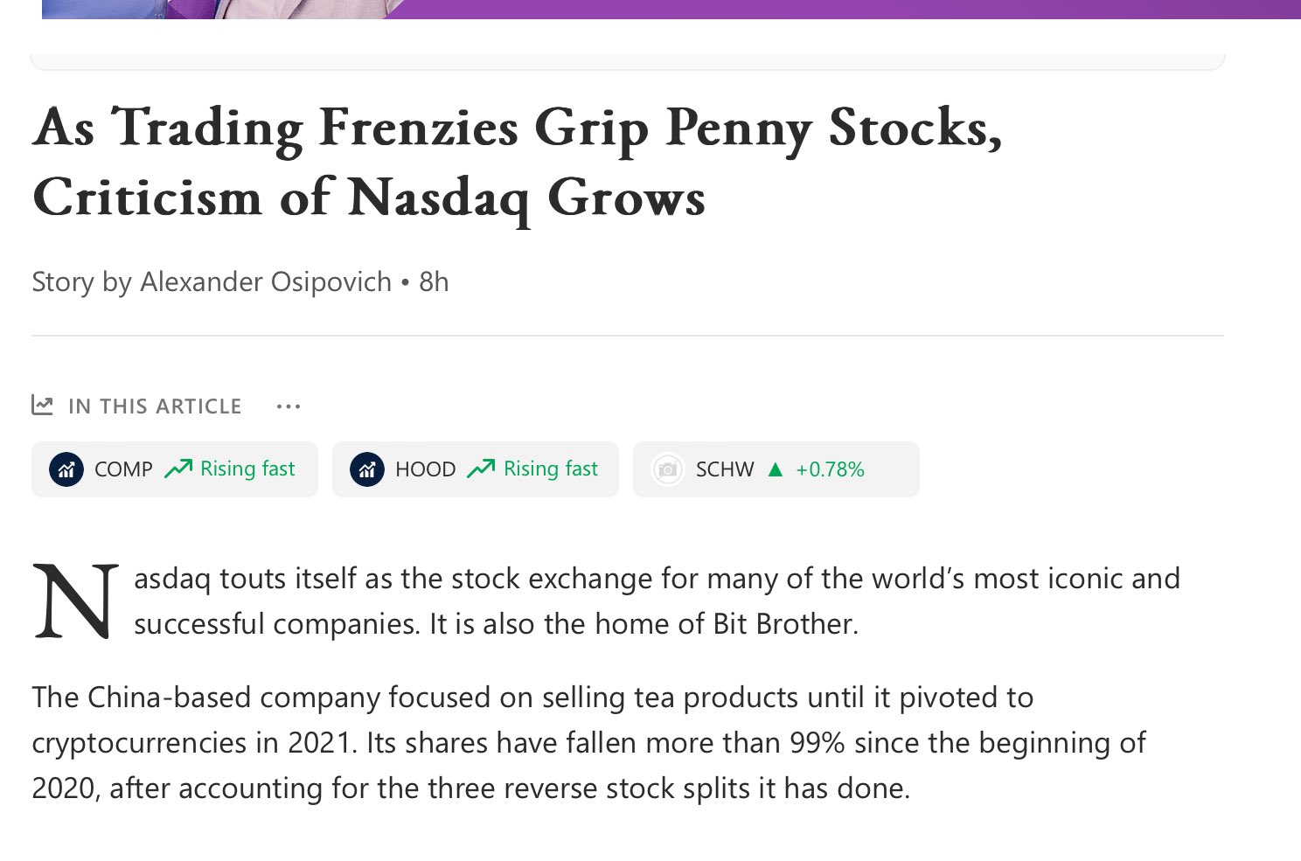Click the chart icon beside IN THIS ARTICLE
The image size is (1301, 861).
coord(42,405)
